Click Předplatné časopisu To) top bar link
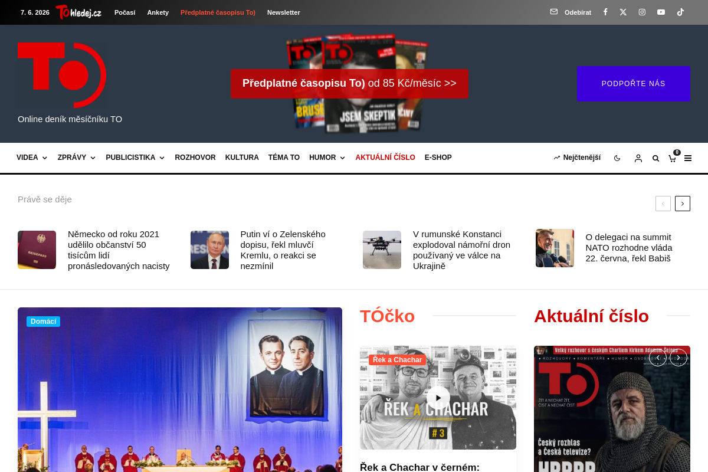 218,12
